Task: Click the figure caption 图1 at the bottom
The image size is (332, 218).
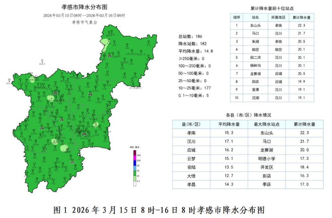Action: [159, 210]
